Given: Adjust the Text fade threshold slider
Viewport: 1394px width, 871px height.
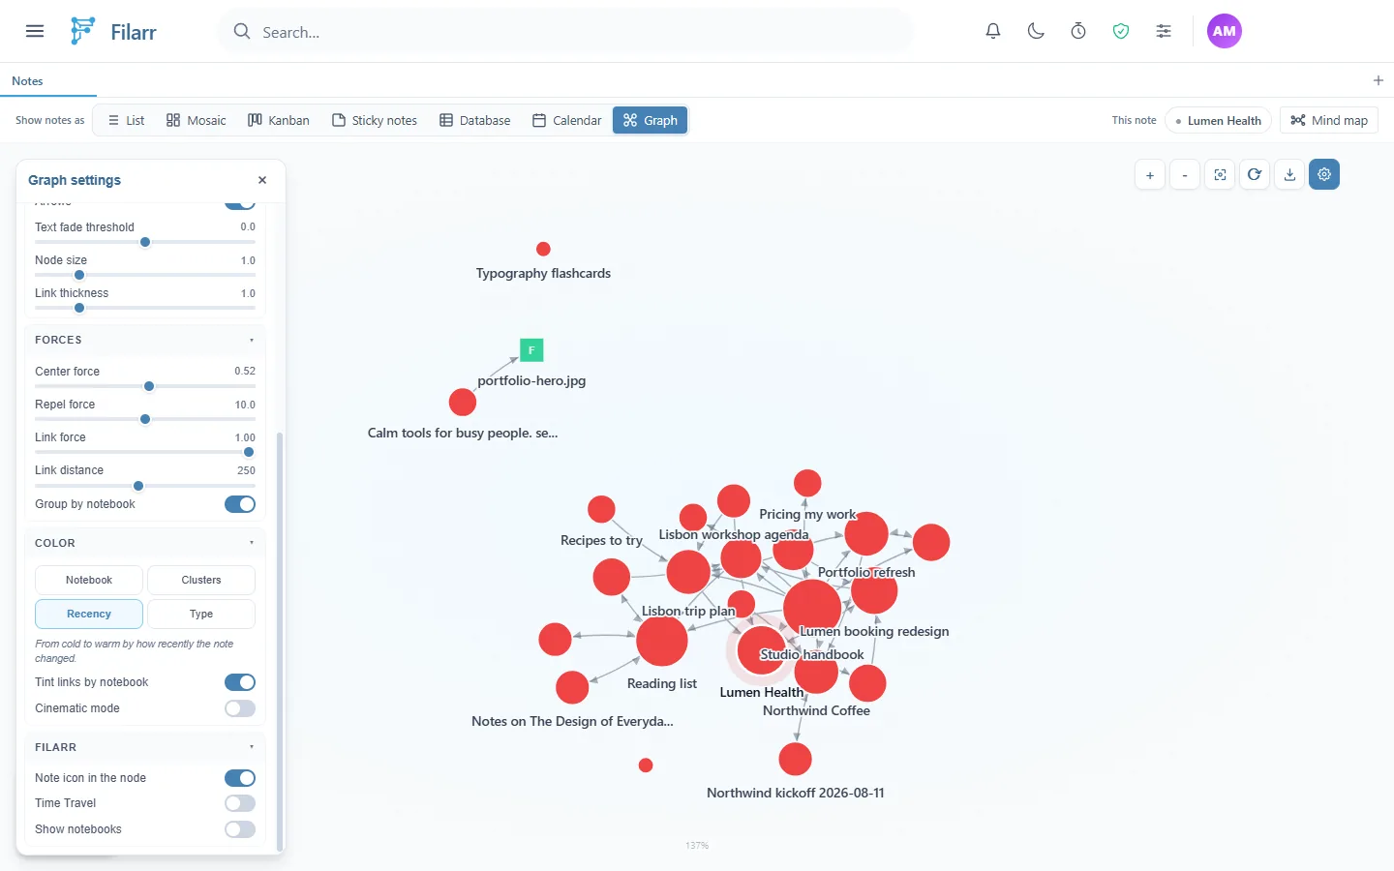Looking at the screenshot, I should [x=145, y=242].
